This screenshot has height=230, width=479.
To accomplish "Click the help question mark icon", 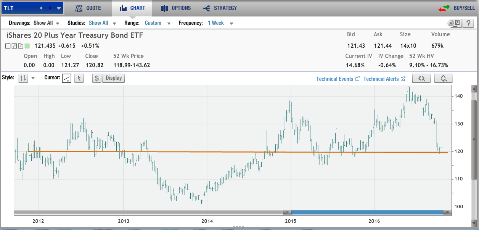I will 468,23.
